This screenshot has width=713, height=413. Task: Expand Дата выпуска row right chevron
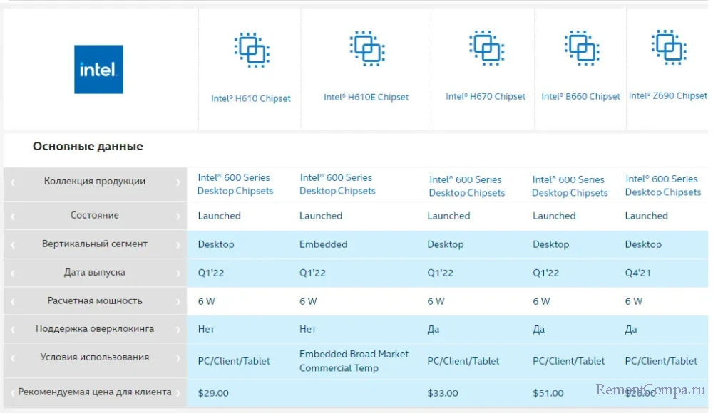click(178, 273)
